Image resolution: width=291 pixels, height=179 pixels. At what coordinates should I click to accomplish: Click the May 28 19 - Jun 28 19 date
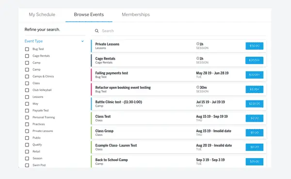pos(212,73)
